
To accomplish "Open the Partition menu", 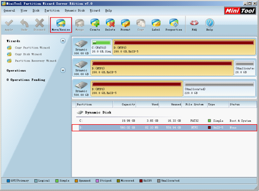I will [x=52, y=10].
